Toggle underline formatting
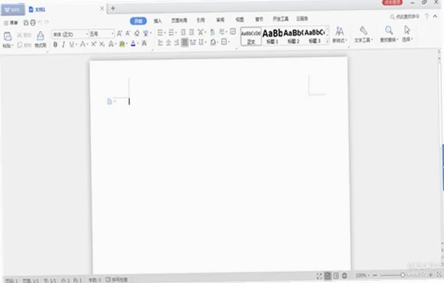This screenshot has width=444, height=283. (x=71, y=45)
